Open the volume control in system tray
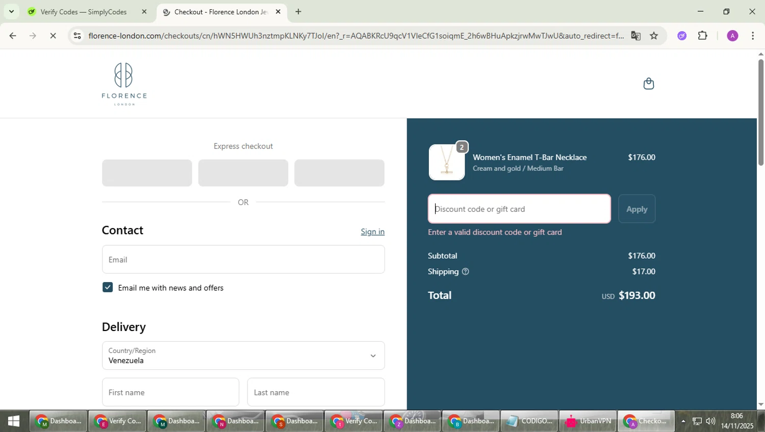The height and width of the screenshot is (432, 765). click(710, 421)
